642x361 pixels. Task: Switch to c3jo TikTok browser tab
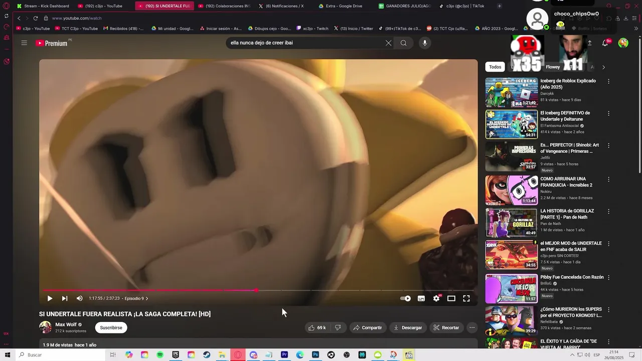point(464,6)
